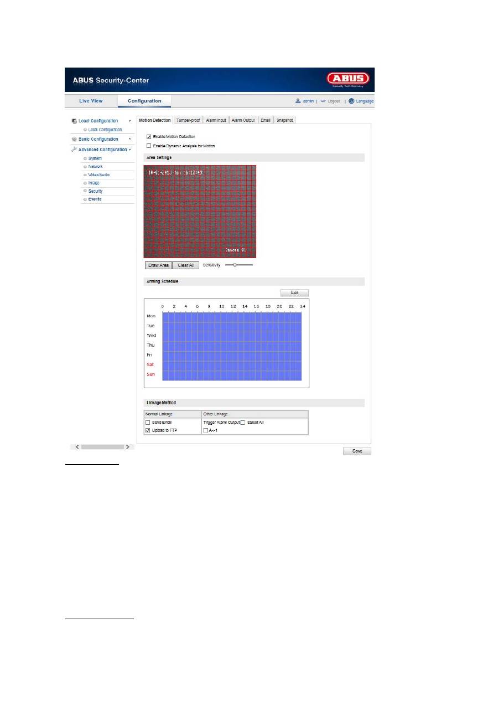Viewport: 498px width, 705px height.
Task: Click the Advanced Configuration wrench icon
Action: [74, 150]
